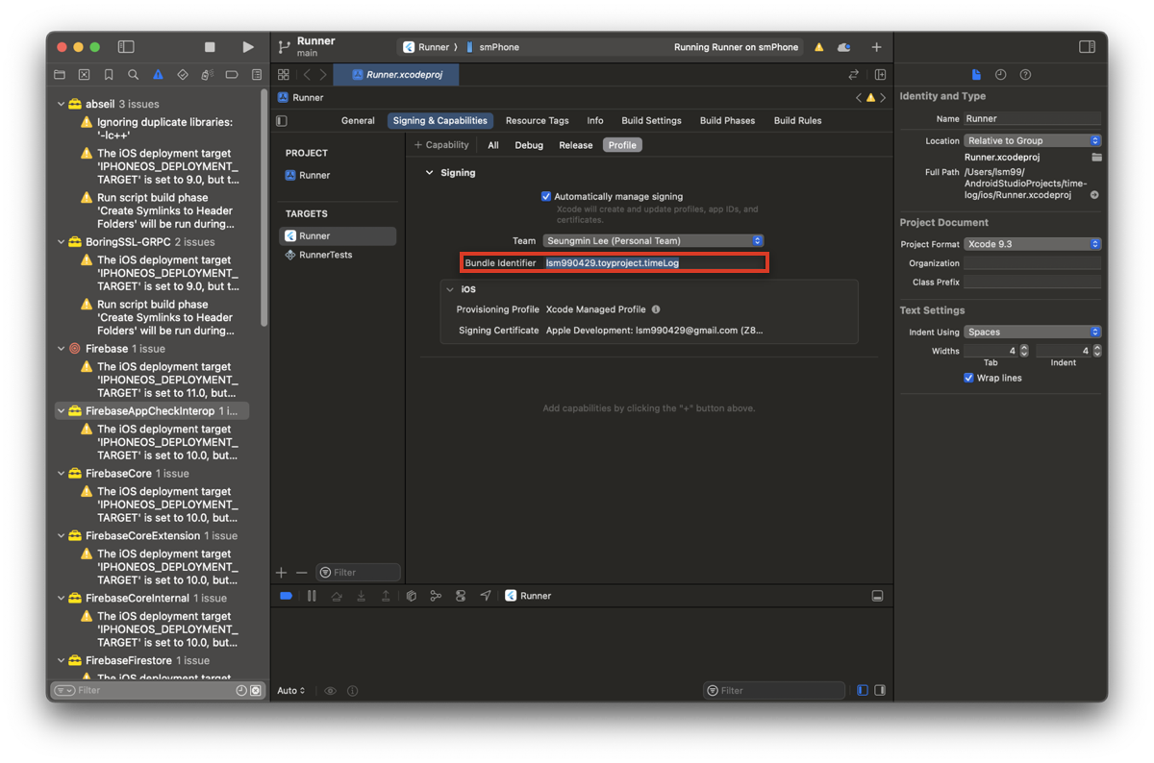Select the All configurations filter
Image resolution: width=1154 pixels, height=763 pixels.
[493, 145]
